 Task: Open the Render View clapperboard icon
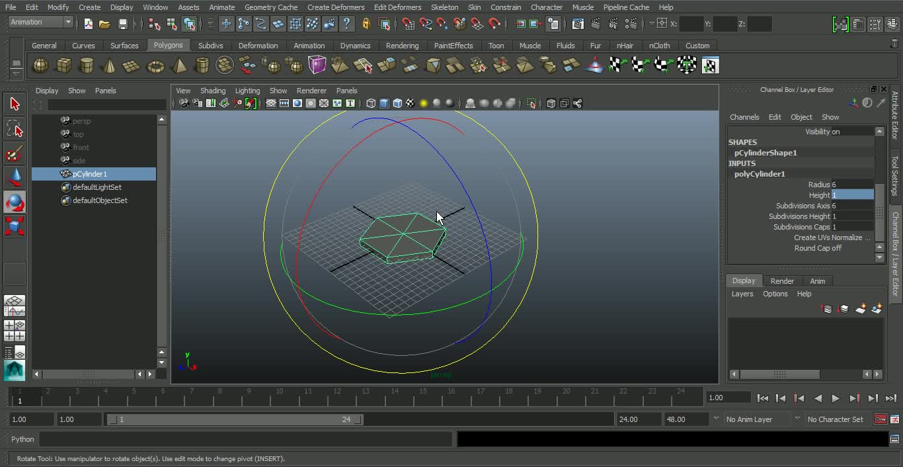[578, 24]
